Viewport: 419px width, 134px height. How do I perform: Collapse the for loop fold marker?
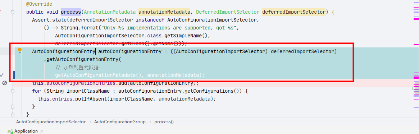[13, 91]
